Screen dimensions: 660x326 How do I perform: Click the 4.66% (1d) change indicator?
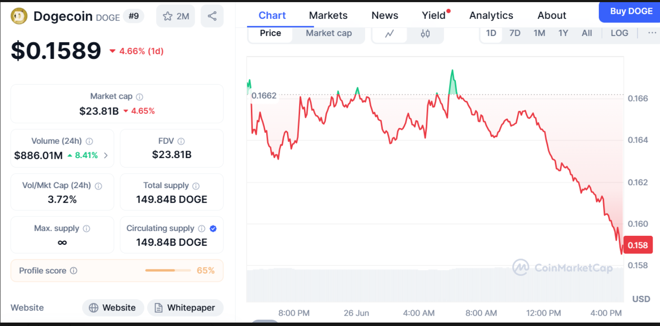(x=136, y=51)
